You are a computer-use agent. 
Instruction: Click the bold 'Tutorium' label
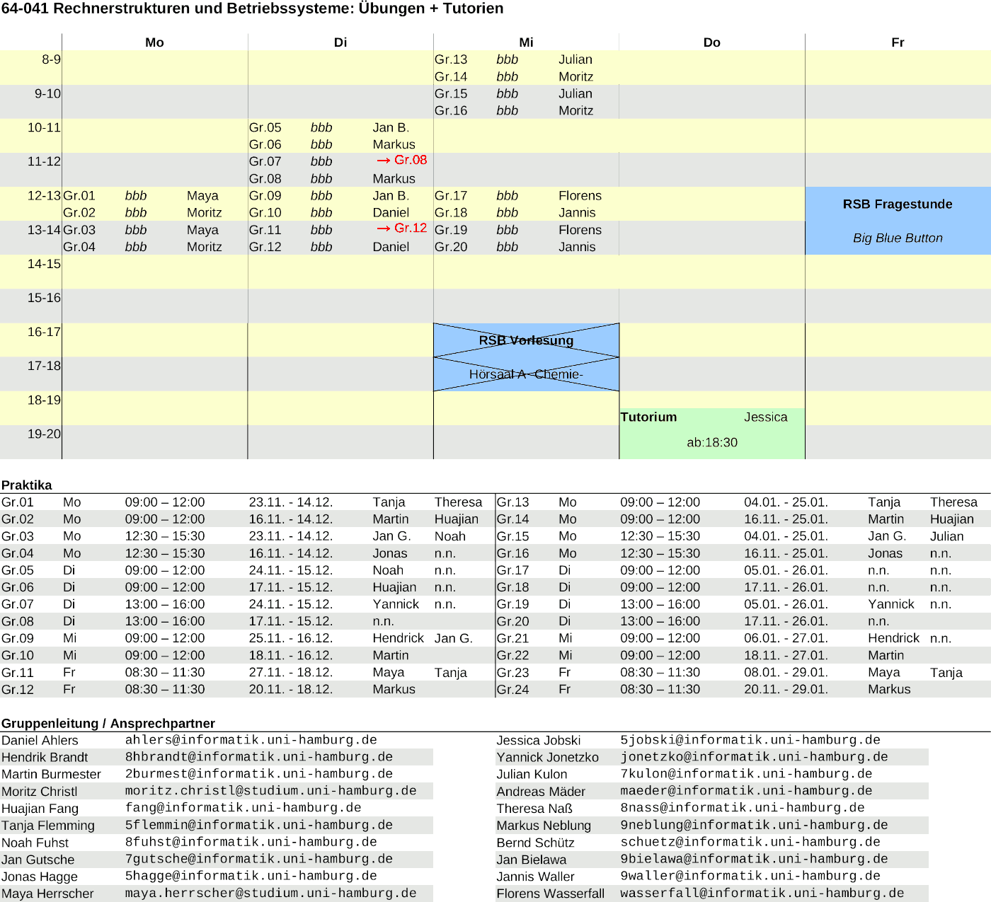(x=648, y=417)
